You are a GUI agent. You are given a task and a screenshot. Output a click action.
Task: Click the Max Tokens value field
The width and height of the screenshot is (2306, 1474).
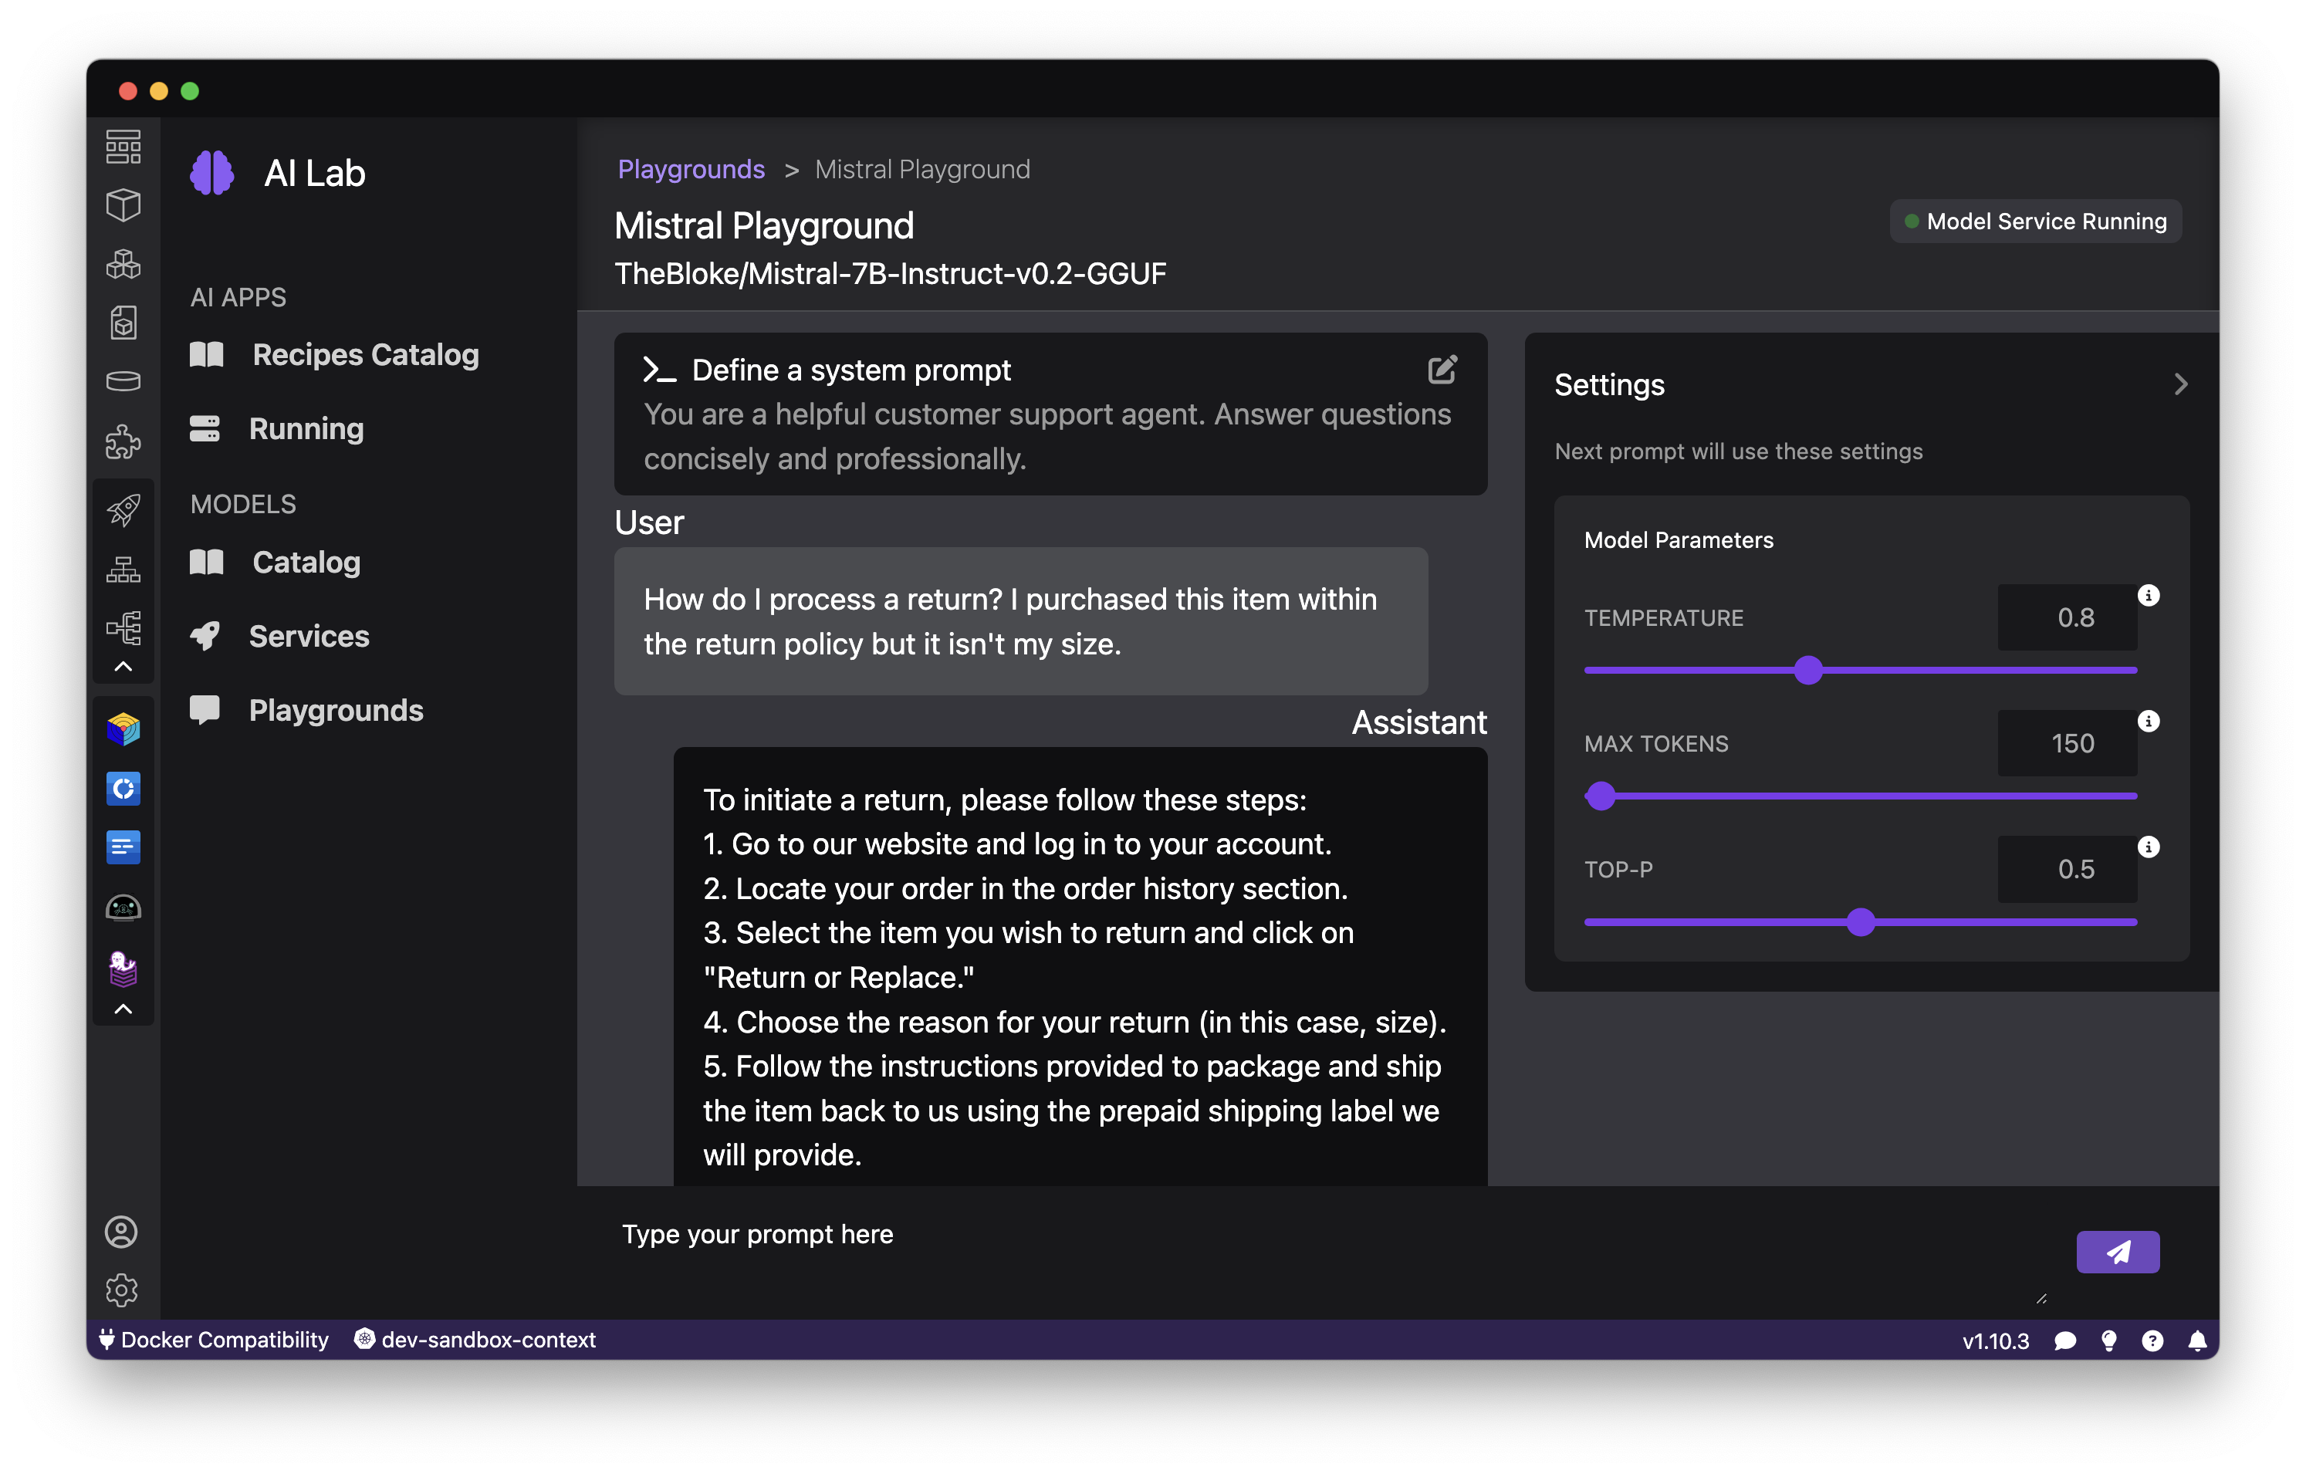point(2067,743)
